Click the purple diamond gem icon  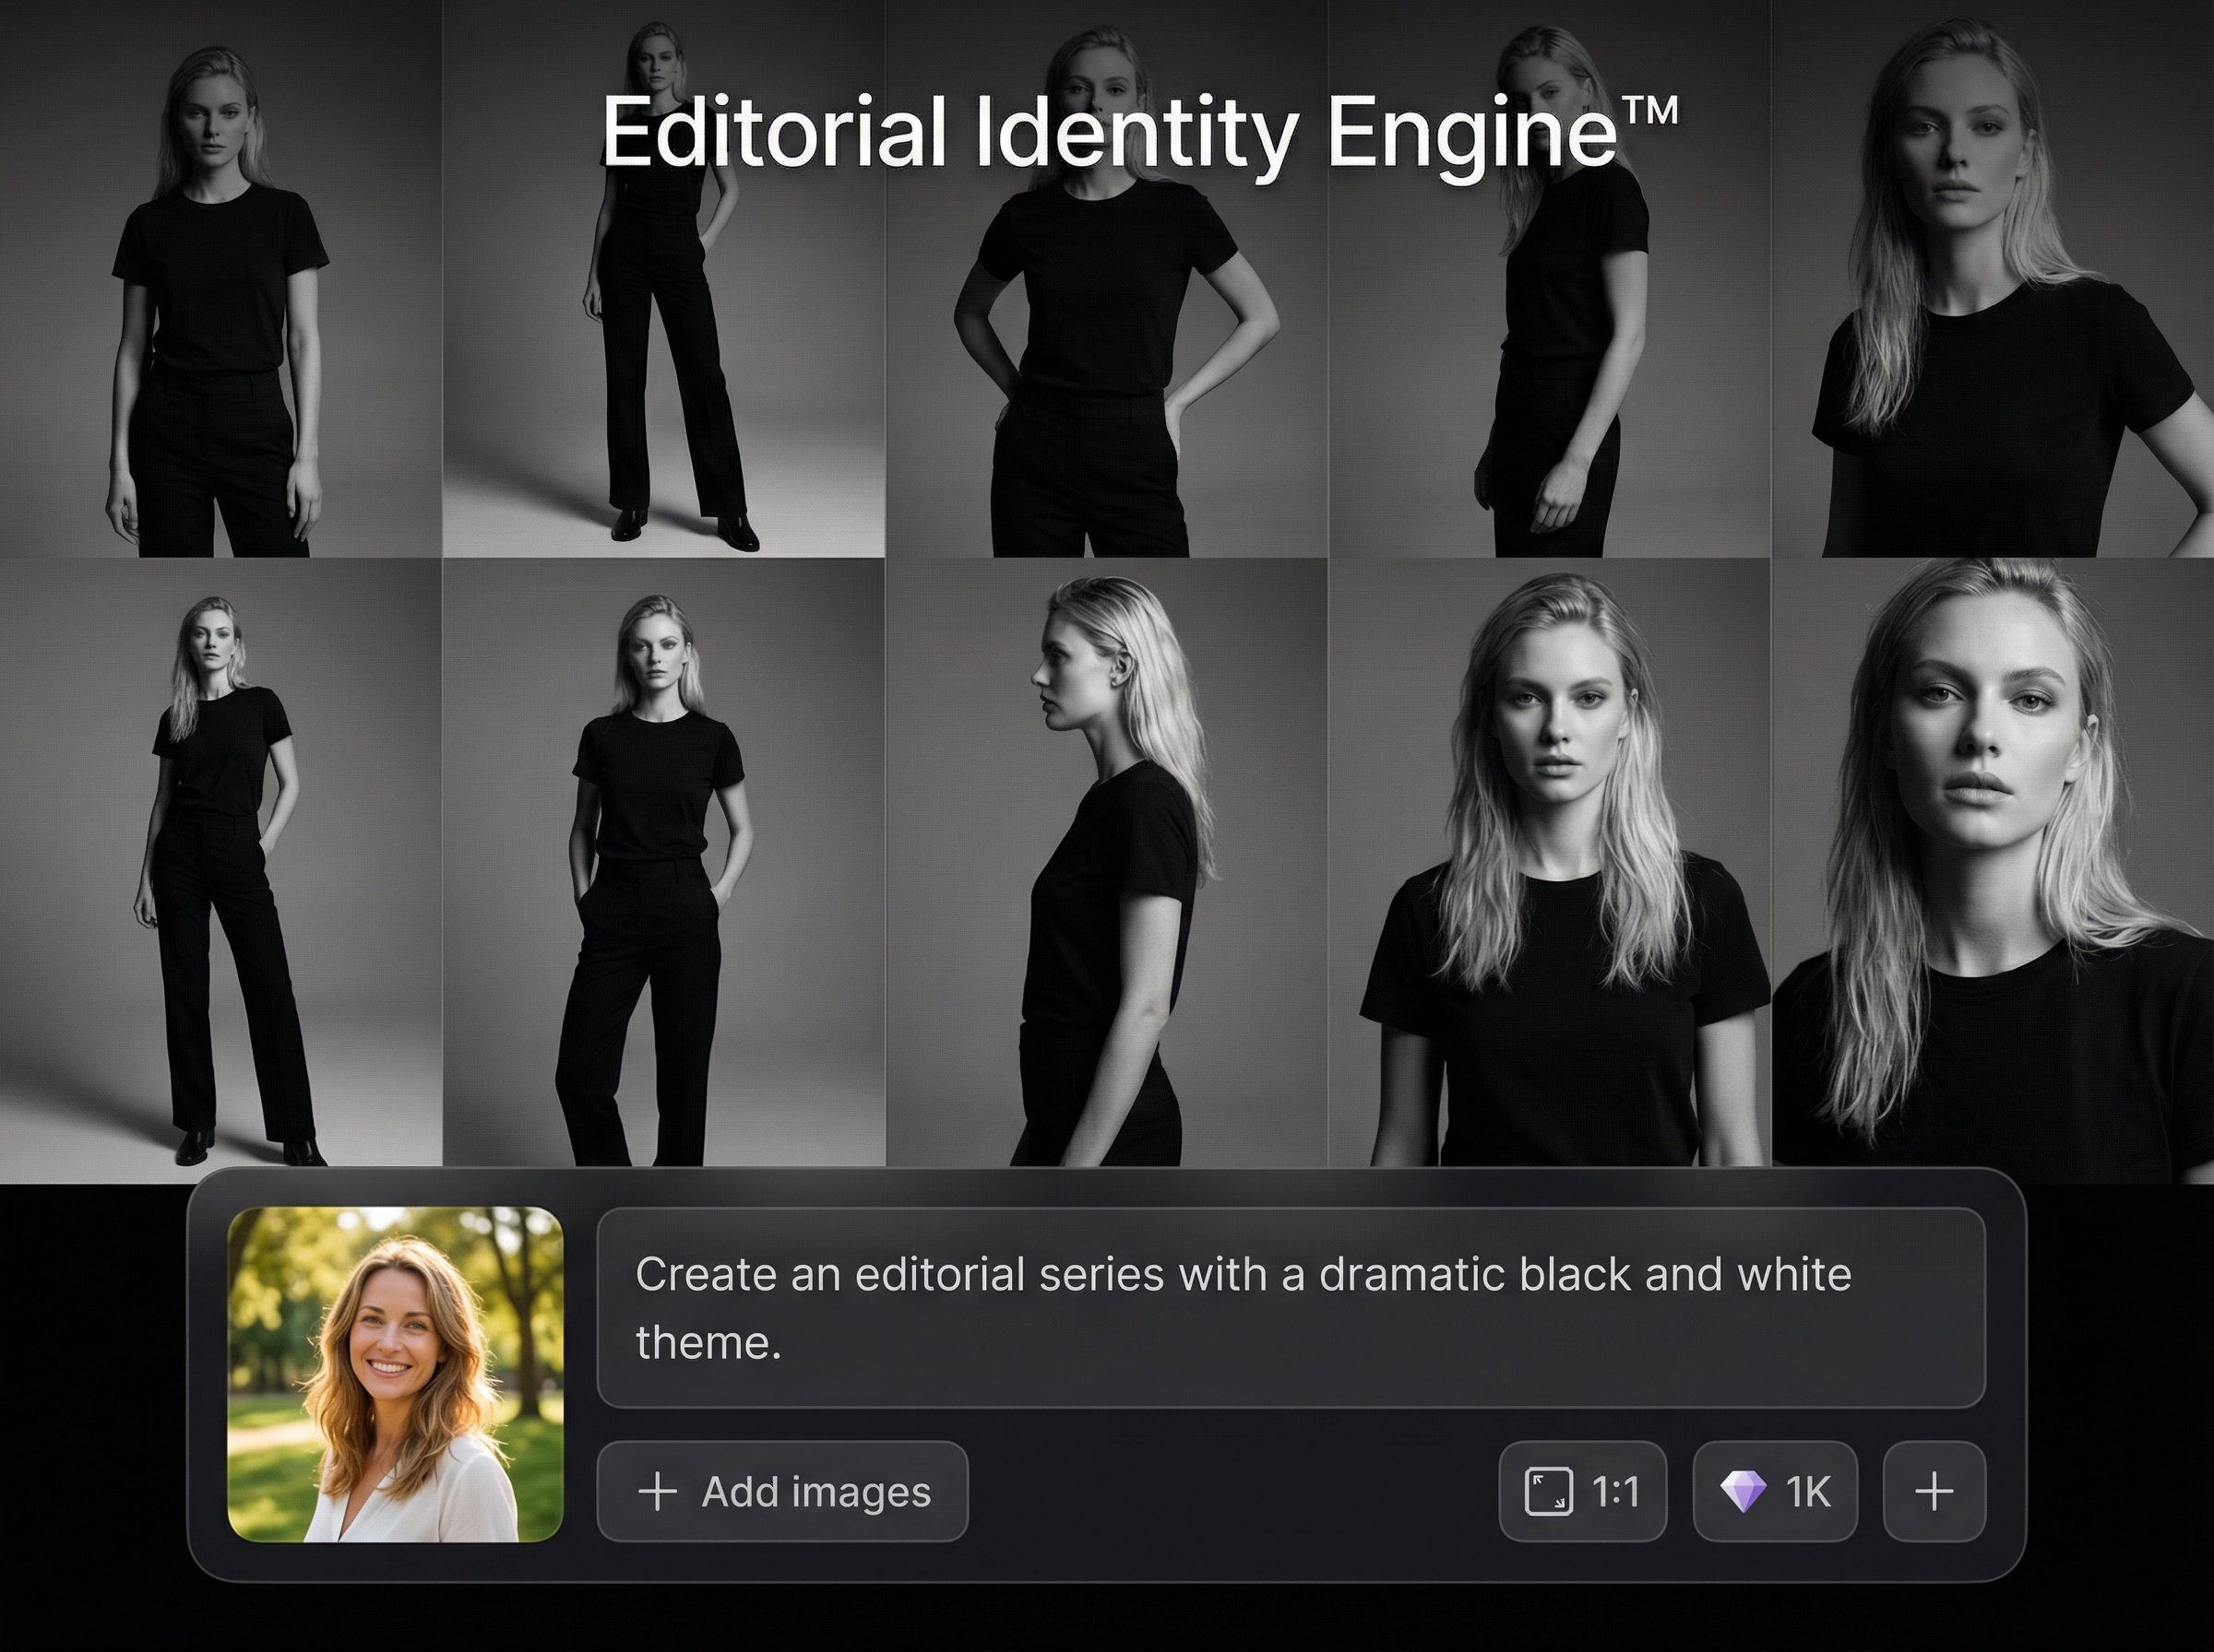(1743, 1491)
